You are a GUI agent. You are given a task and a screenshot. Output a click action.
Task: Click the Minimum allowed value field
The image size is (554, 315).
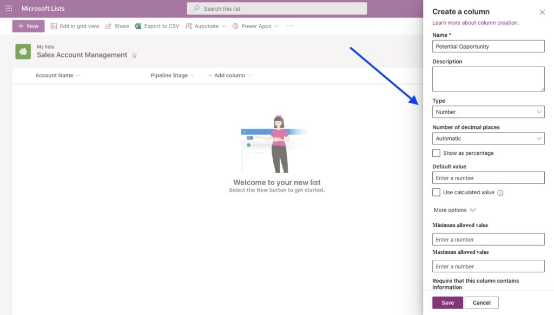point(489,239)
